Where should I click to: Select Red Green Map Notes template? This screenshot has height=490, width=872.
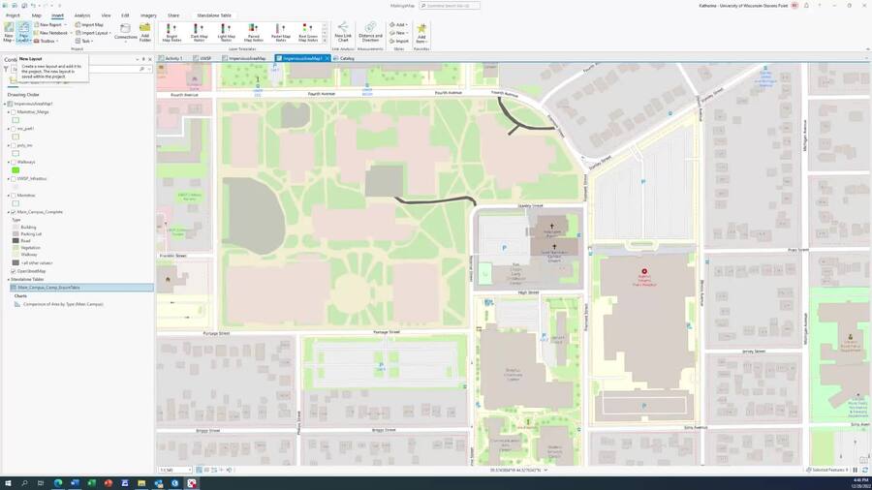(x=308, y=33)
